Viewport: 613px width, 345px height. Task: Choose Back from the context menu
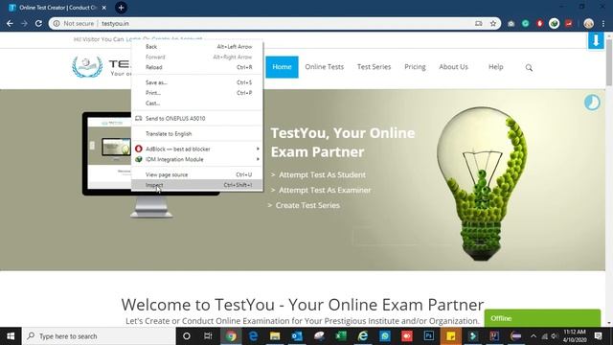(197, 47)
